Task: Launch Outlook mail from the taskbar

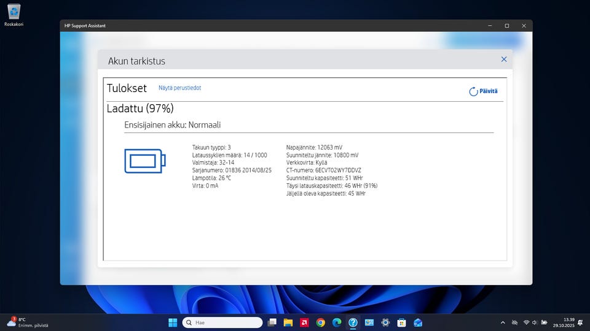Action: (x=418, y=322)
